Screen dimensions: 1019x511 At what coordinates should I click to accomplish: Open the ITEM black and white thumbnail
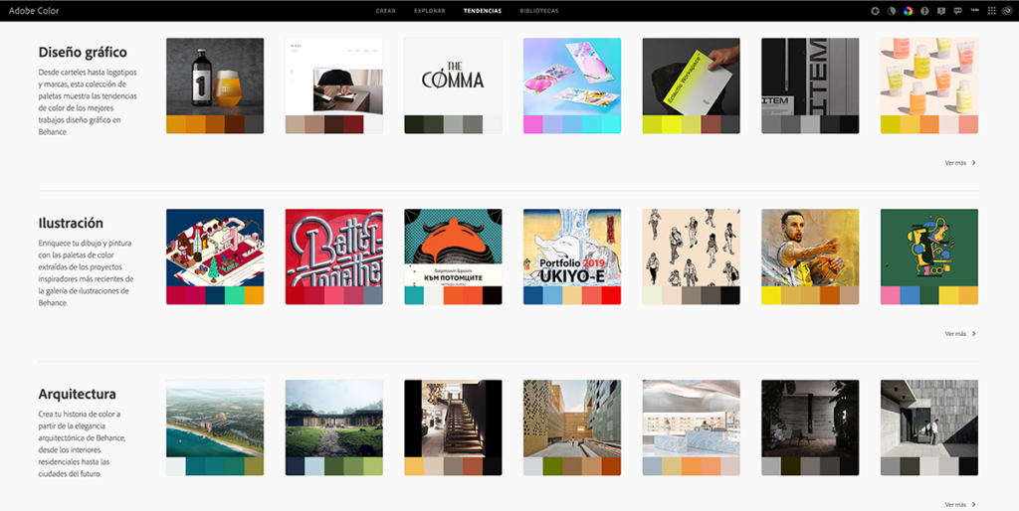pyautogui.click(x=810, y=77)
